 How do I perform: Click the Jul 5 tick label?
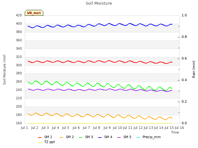[x=66, y=128]
